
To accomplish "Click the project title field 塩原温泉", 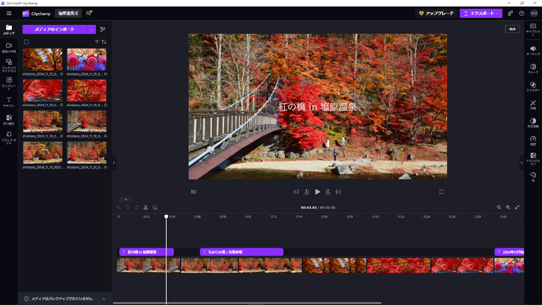I will (x=68, y=14).
